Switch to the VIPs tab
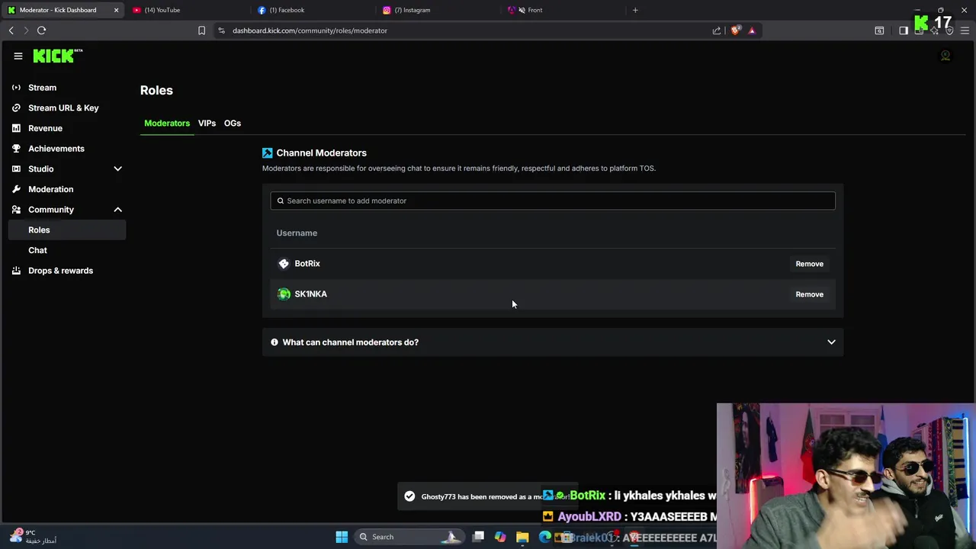Viewport: 976px width, 549px height. [207, 124]
